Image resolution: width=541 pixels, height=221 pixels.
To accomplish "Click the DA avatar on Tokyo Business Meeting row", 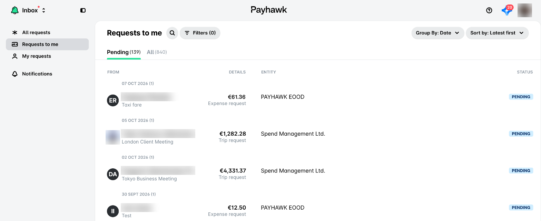I will click(113, 174).
